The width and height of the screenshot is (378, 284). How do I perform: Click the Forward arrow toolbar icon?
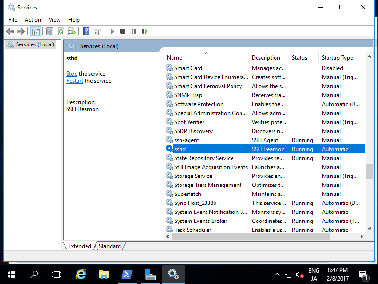coord(21,31)
